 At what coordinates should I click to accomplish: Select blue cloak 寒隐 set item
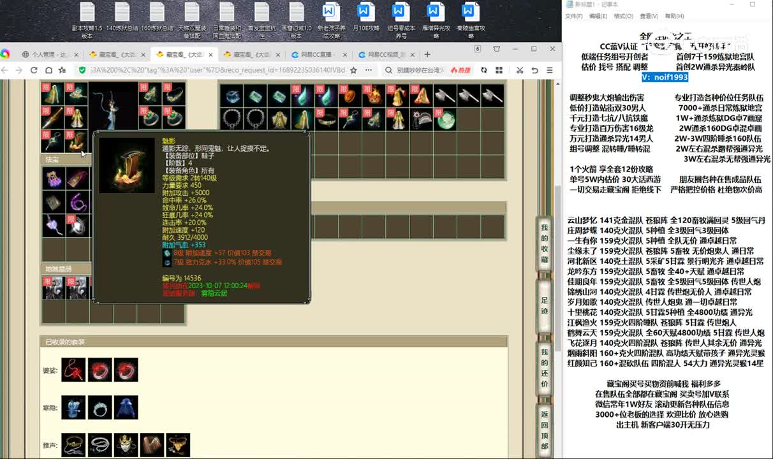(126, 407)
